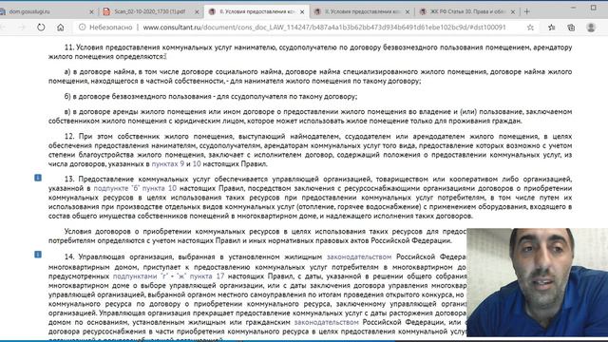Click the consultant.ru URL in address bar
Image resolution: width=608 pixels, height=342 pixels.
[324, 28]
